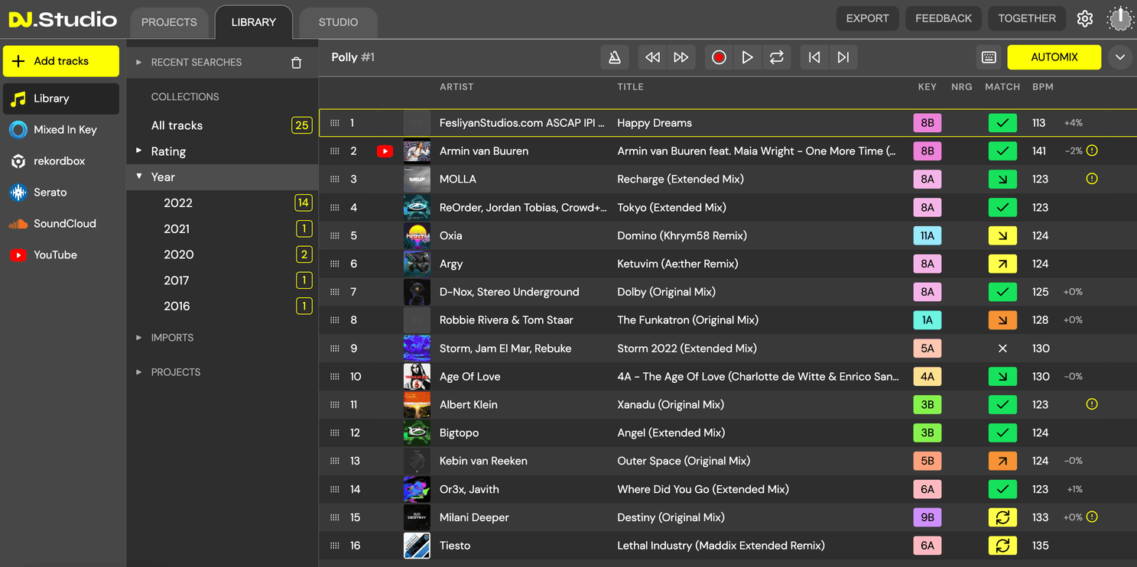Switch to the Library tab
The width and height of the screenshot is (1137, 567).
[x=254, y=23]
